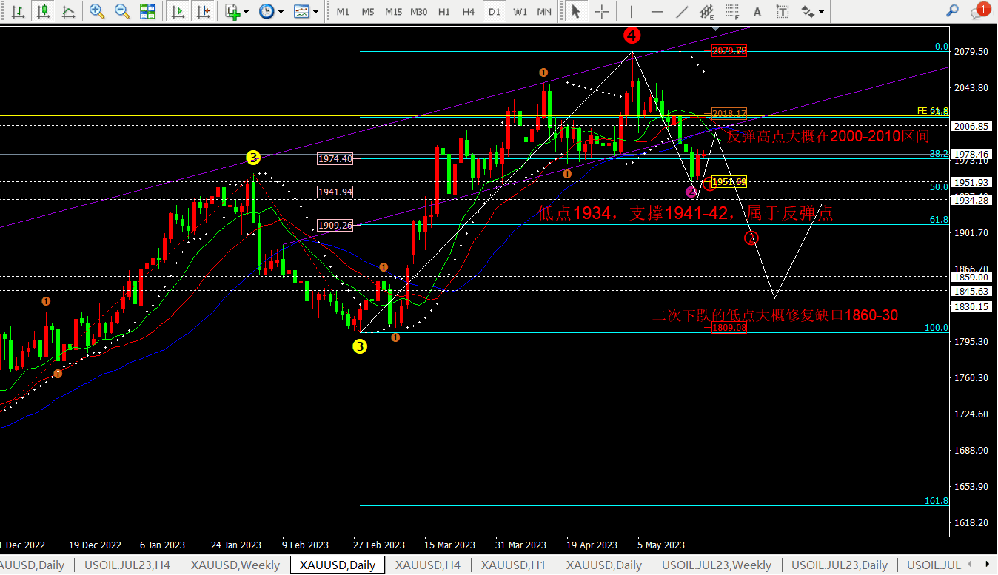Switch chart to line chart style
The image size is (998, 575).
pos(68,11)
